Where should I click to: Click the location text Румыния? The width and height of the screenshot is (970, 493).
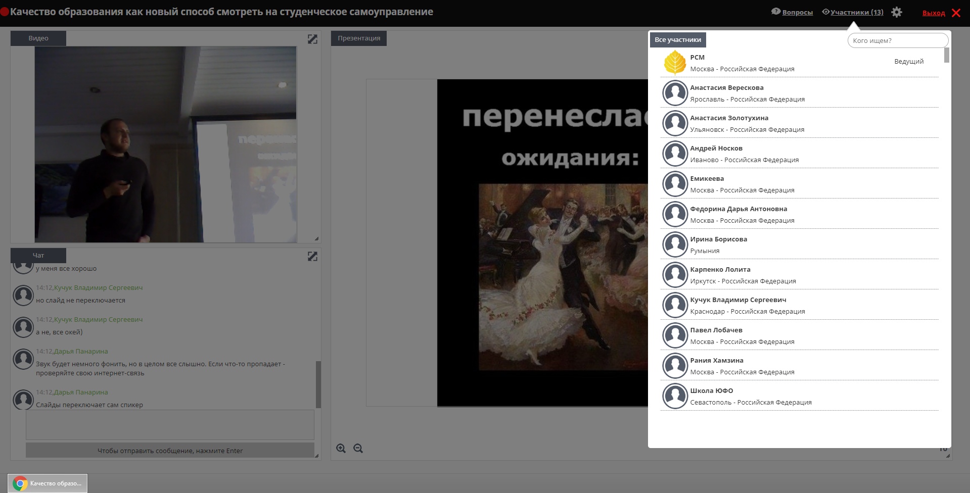pos(705,251)
